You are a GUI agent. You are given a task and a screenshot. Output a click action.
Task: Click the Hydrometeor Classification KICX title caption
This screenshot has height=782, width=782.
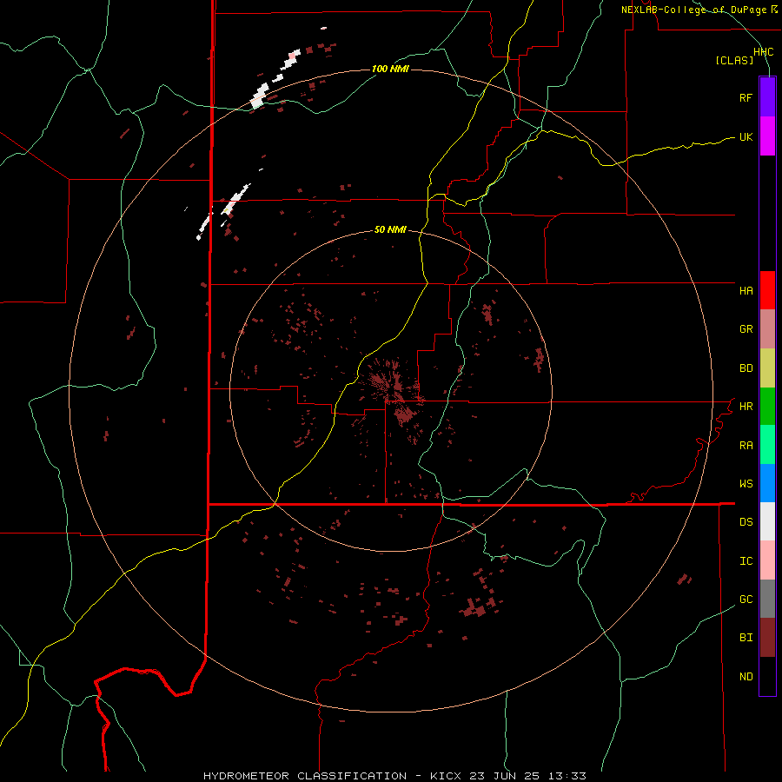(x=394, y=776)
